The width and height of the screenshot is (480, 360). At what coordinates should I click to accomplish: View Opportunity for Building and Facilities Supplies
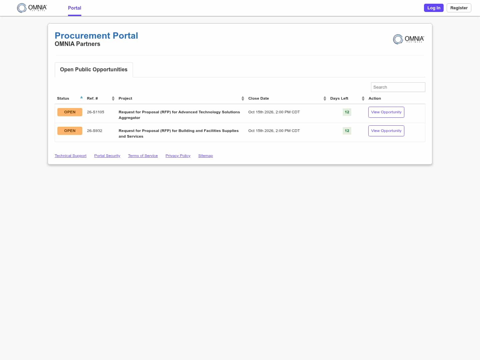386,131
